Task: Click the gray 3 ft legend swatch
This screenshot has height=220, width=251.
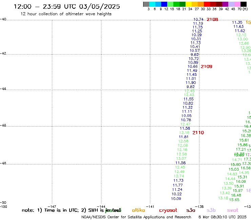Action: 146,4
